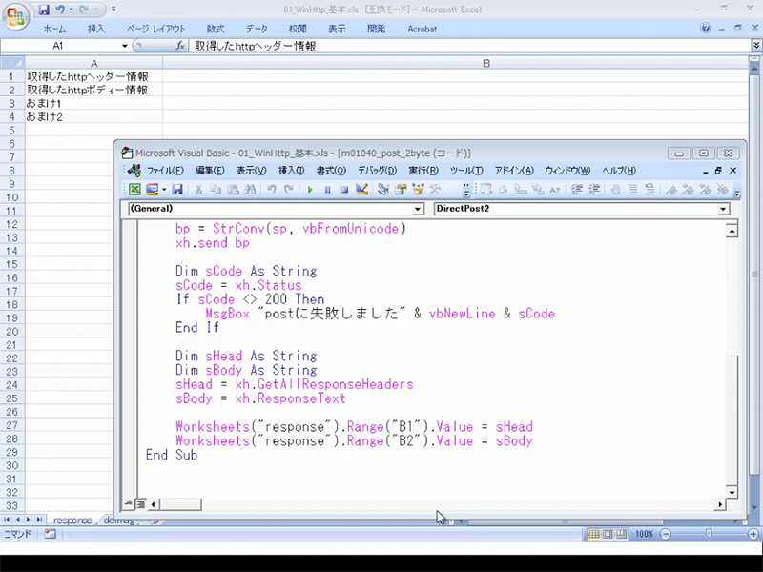The height and width of the screenshot is (572, 763).
Task: Select Normal view button in status bar
Action: (x=594, y=535)
